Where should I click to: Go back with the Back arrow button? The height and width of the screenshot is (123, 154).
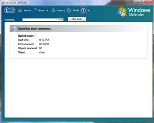7,10
